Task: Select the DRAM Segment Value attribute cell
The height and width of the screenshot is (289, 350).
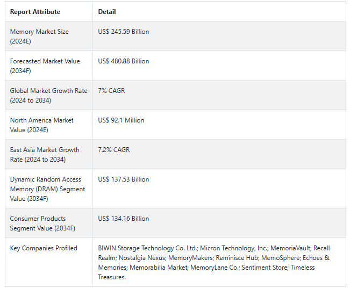Action: pos(49,189)
